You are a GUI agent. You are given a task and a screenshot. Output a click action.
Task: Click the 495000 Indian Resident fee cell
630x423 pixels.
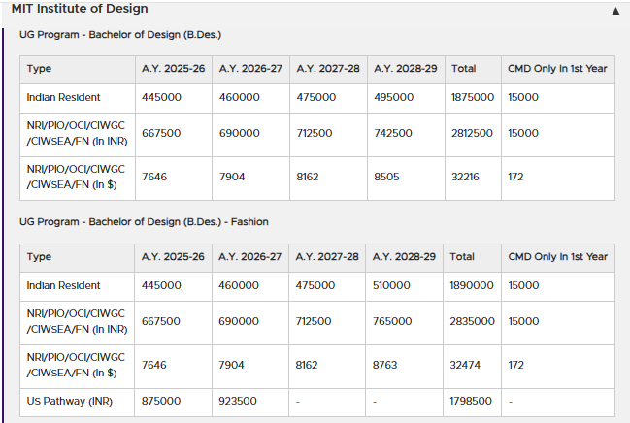click(x=393, y=98)
